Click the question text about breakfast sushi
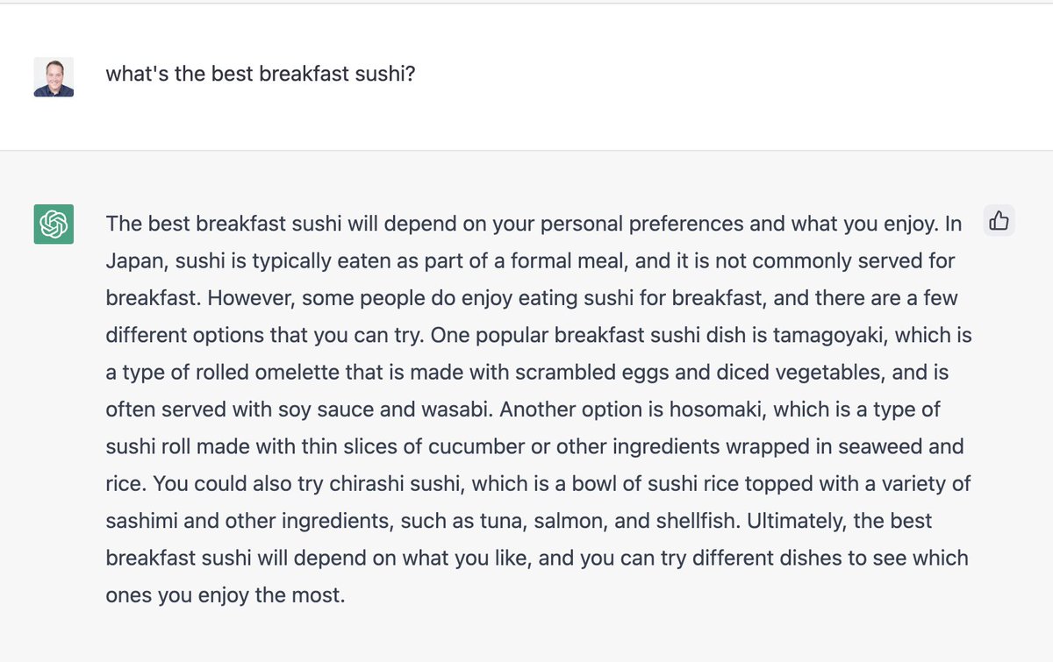The height and width of the screenshot is (662, 1053). pyautogui.click(x=261, y=74)
